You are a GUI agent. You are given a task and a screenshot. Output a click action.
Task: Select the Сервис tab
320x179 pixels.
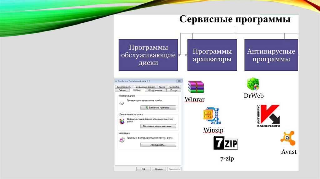pos(137,90)
